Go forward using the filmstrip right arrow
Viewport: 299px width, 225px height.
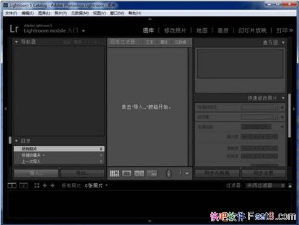click(x=52, y=186)
